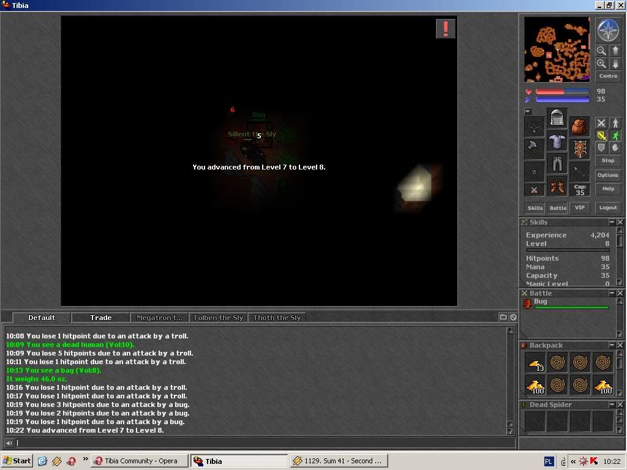The height and width of the screenshot is (470, 627).
Task: Click the axe in weapon hand slot
Action: coord(534,150)
